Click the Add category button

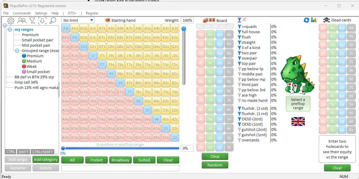click(45, 160)
